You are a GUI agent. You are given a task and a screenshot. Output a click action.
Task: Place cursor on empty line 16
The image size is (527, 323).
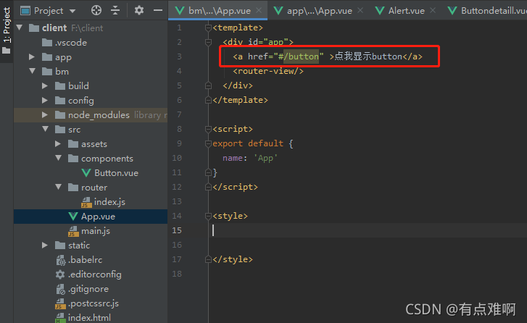point(368,245)
